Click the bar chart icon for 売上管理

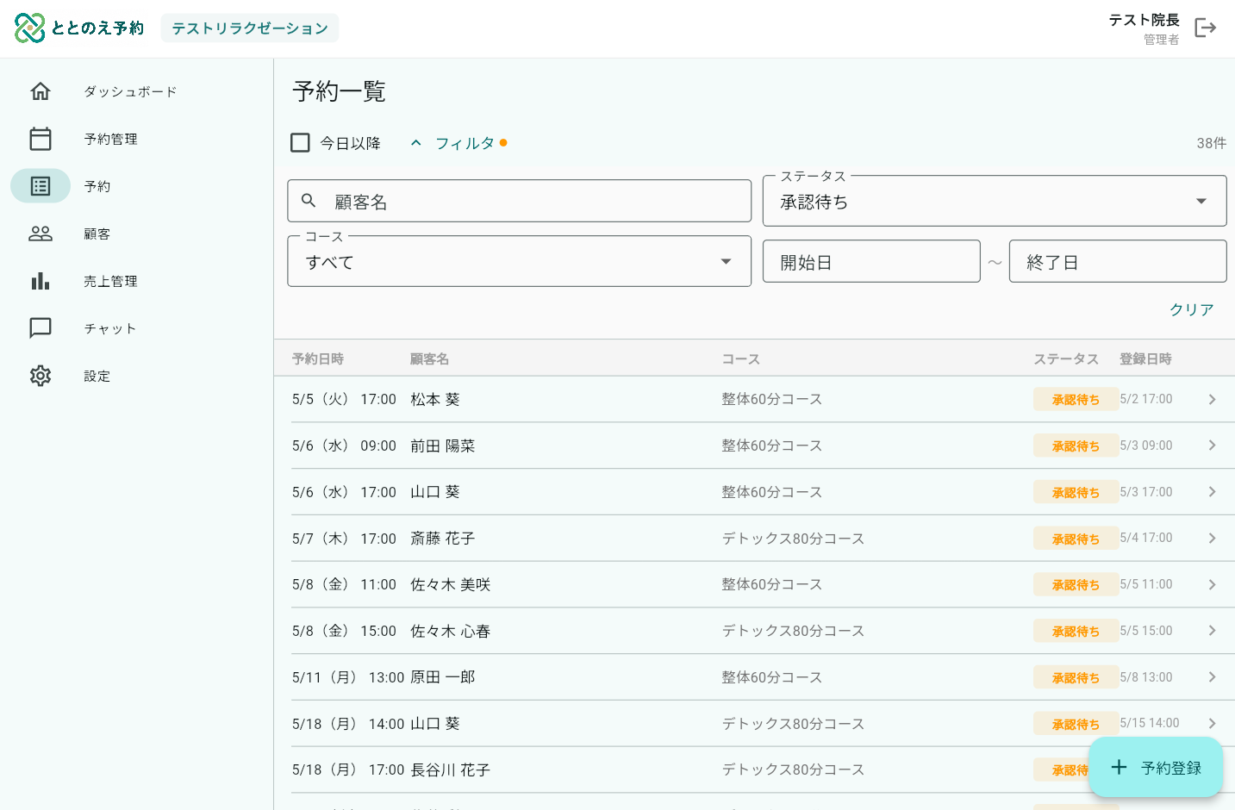[41, 281]
